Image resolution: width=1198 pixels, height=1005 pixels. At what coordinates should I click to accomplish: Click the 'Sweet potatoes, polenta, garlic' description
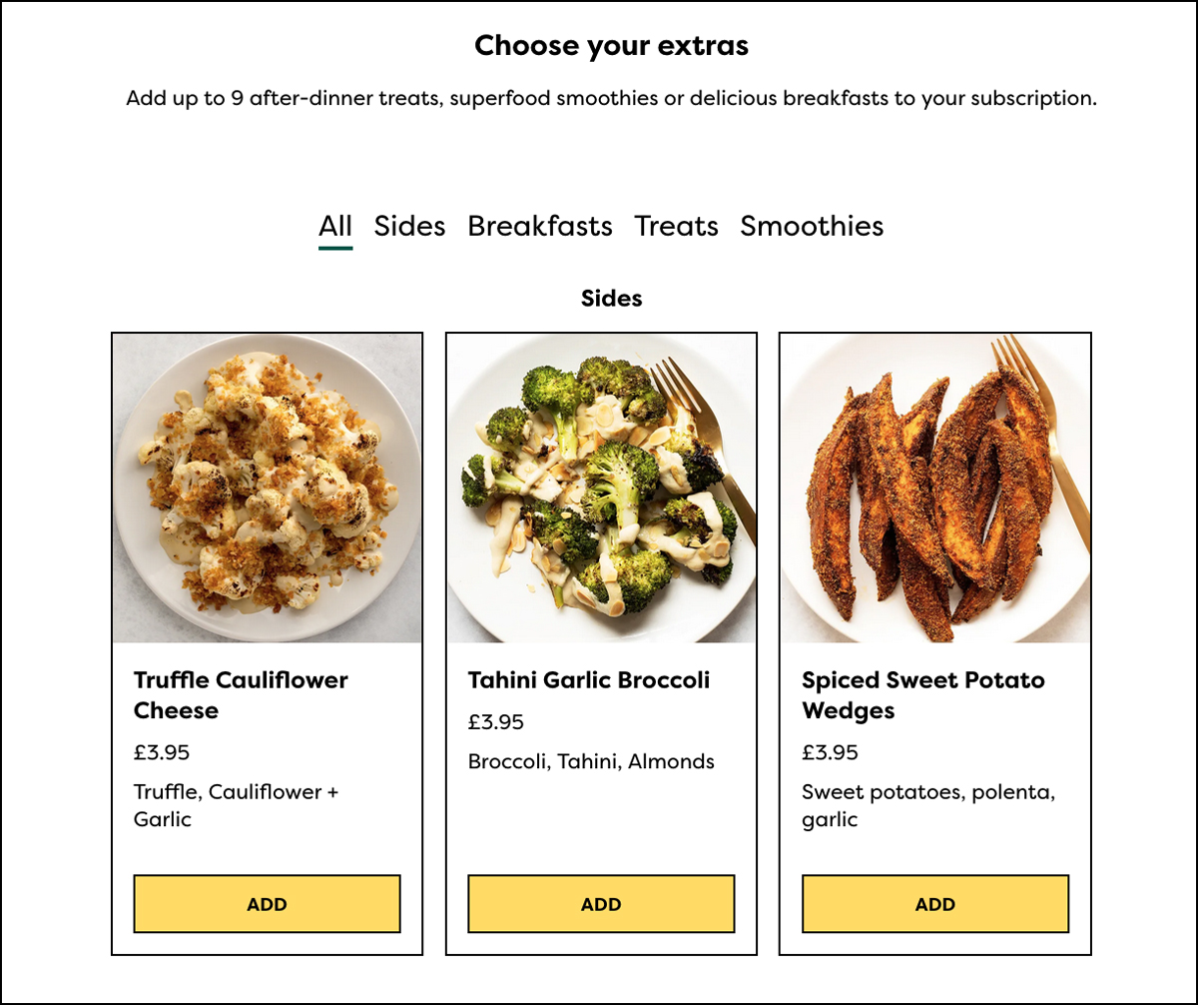[927, 805]
